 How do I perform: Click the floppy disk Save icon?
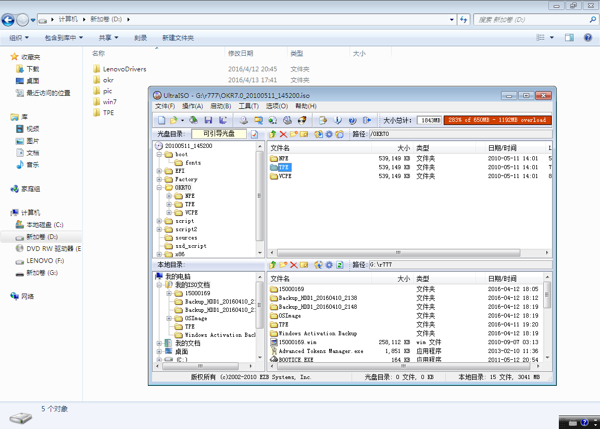click(208, 120)
